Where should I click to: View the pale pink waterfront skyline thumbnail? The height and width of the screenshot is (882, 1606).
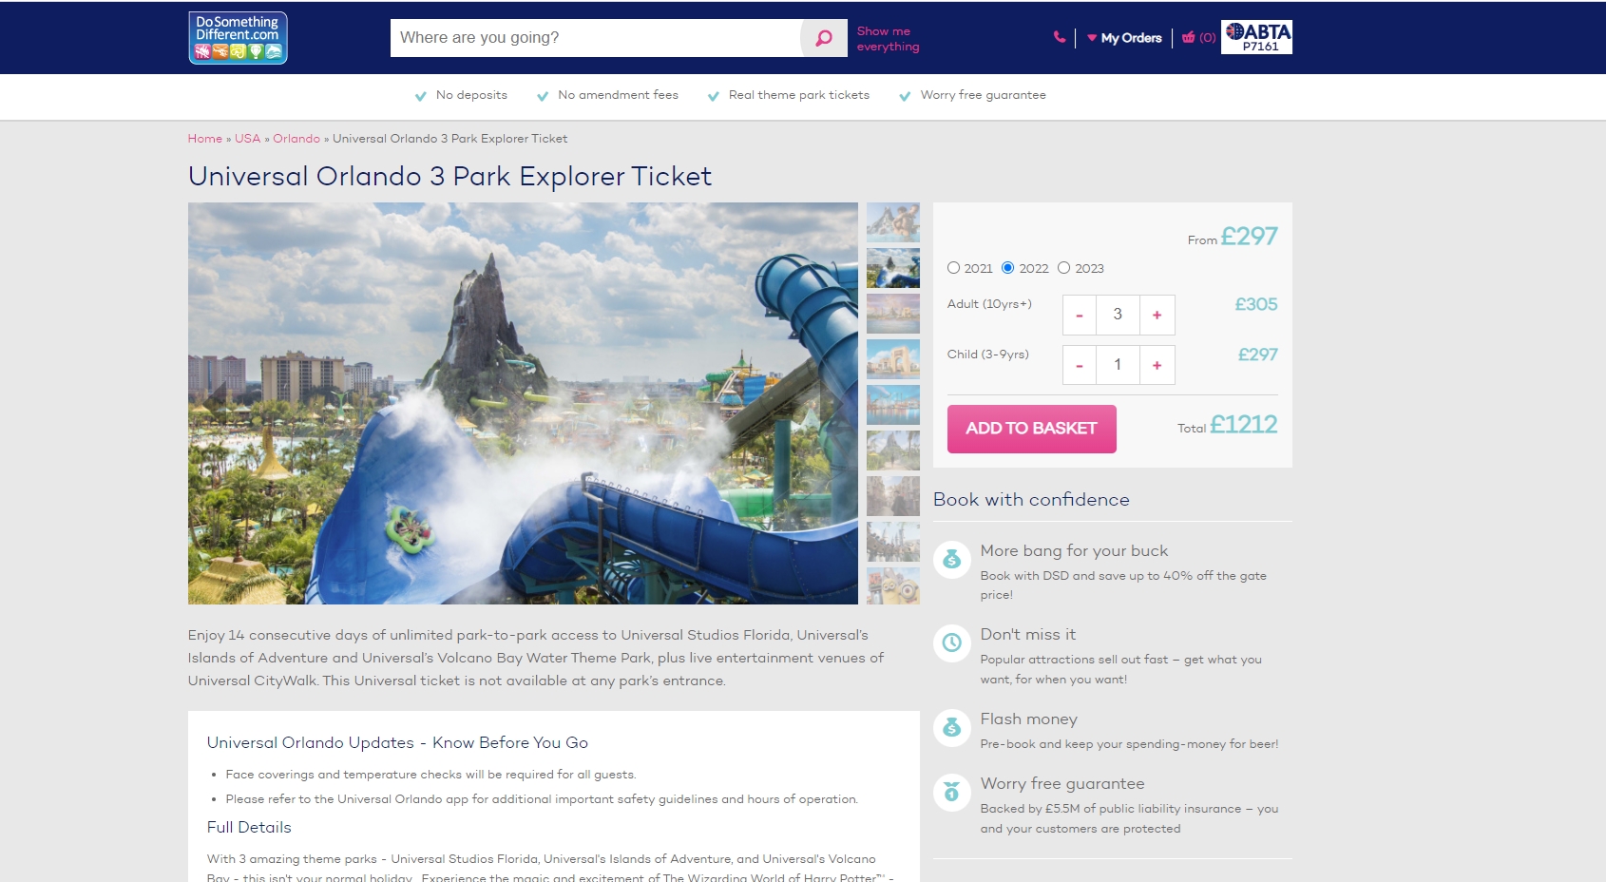click(893, 314)
